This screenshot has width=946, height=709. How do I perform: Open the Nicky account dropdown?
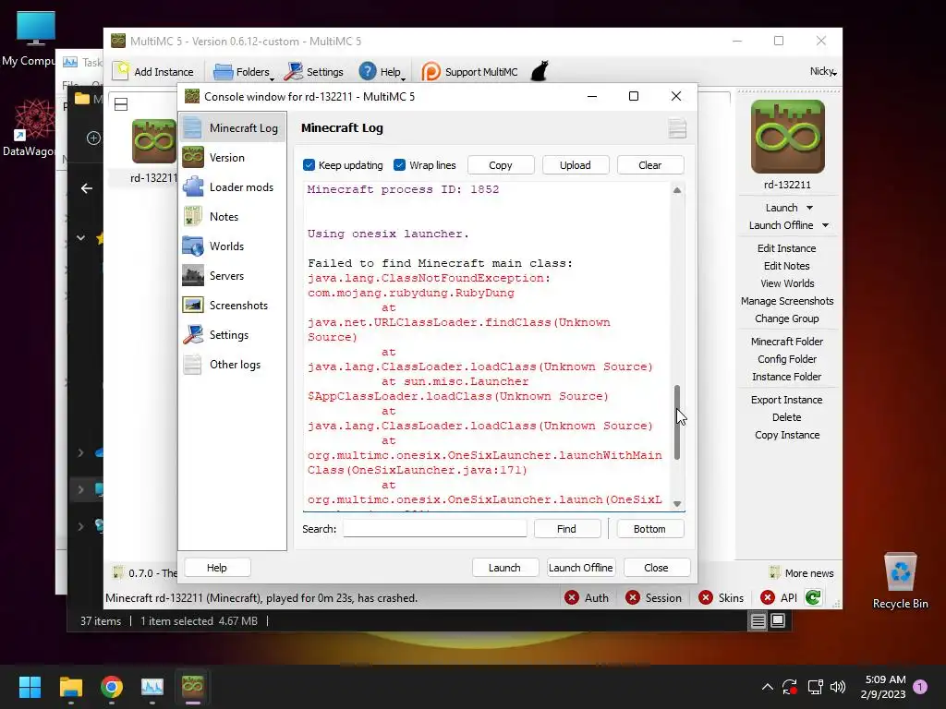click(x=823, y=71)
